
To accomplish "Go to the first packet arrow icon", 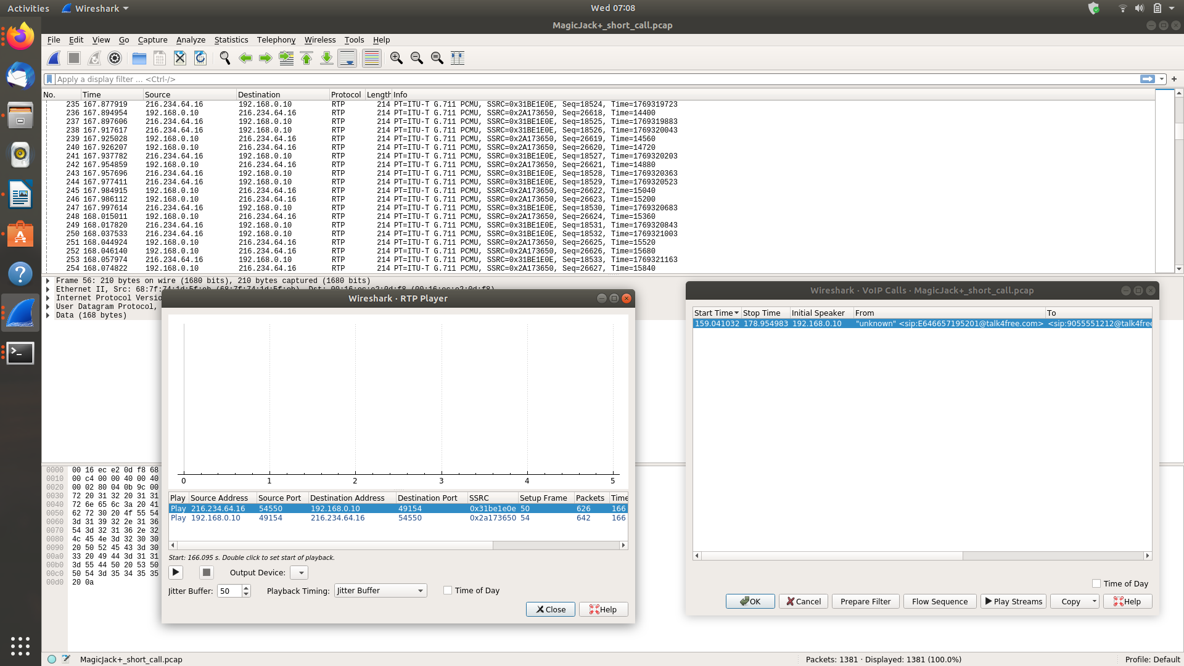I will [x=306, y=58].
